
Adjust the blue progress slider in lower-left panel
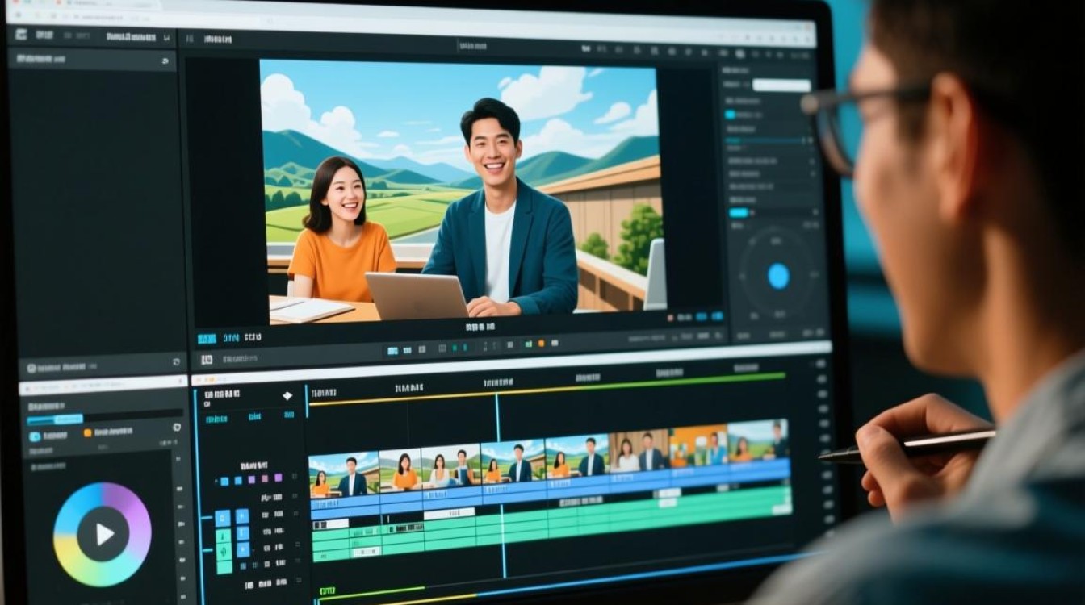point(55,419)
